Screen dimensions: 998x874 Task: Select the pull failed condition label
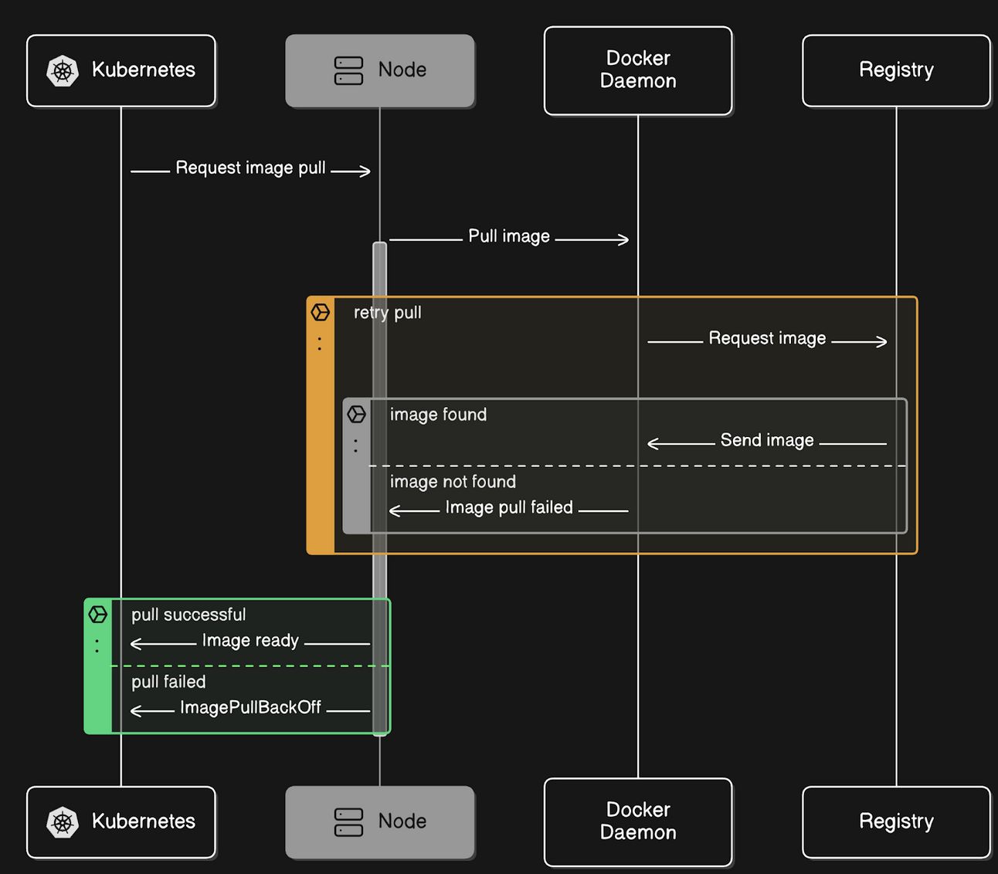pyautogui.click(x=168, y=682)
